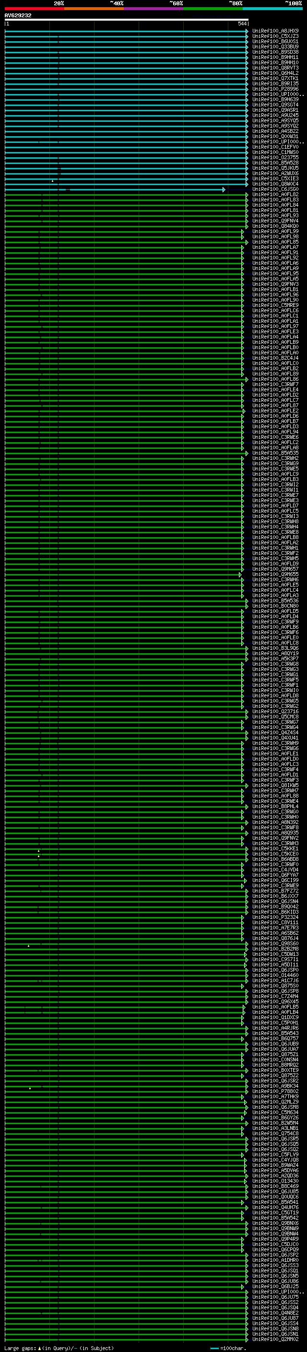This screenshot has height=1352, width=307.
Task: Click the yellow triangle in Large gaps legend
Action: [39, 1348]
